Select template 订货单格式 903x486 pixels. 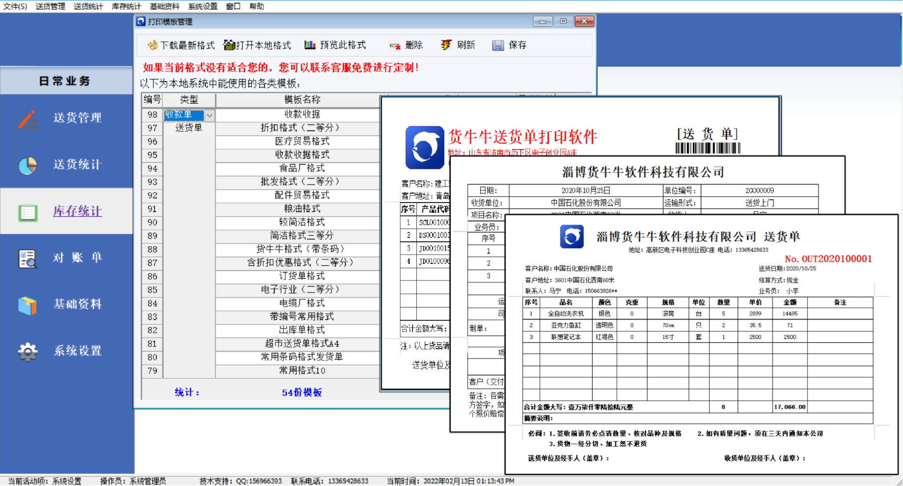[302, 276]
